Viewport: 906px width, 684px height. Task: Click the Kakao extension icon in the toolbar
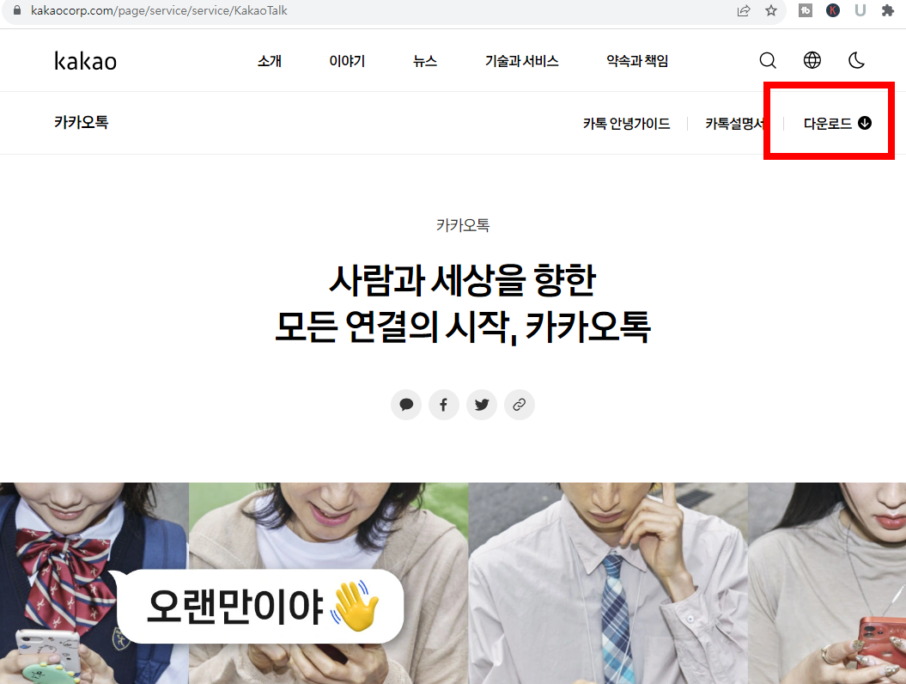click(832, 12)
